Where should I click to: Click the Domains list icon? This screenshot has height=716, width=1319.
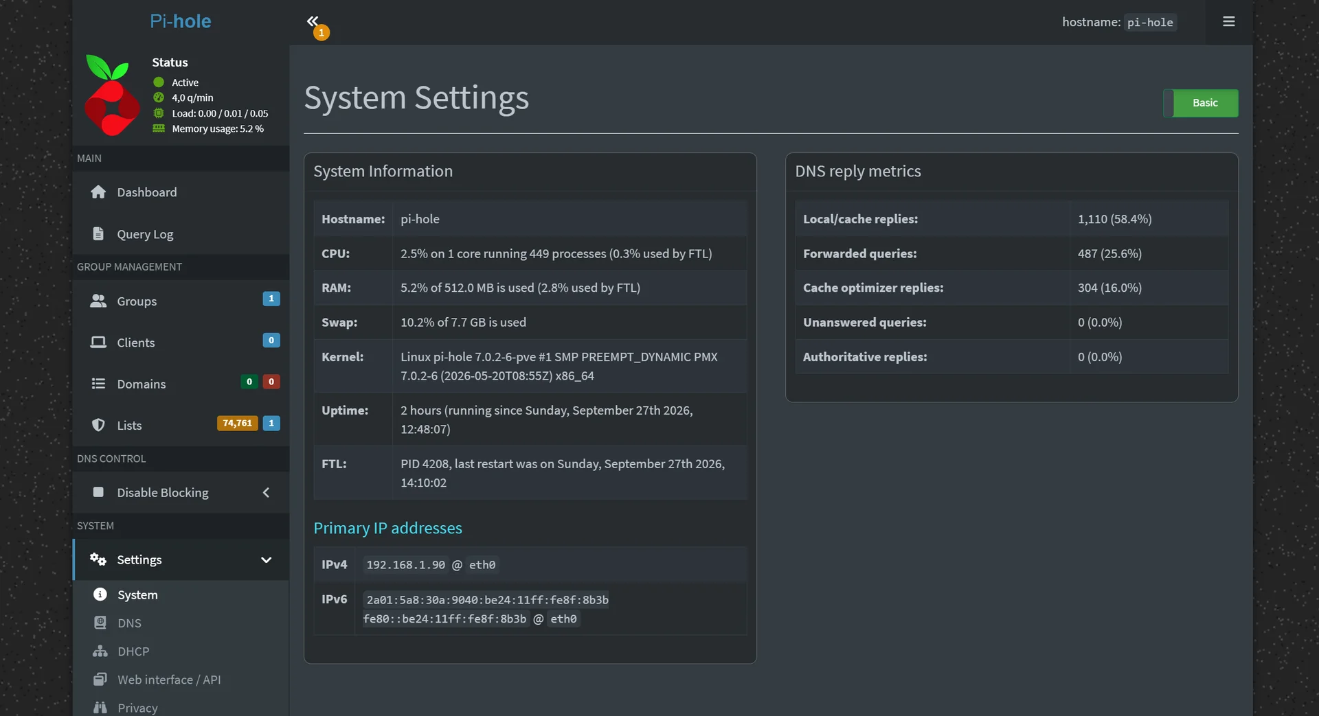coord(98,384)
